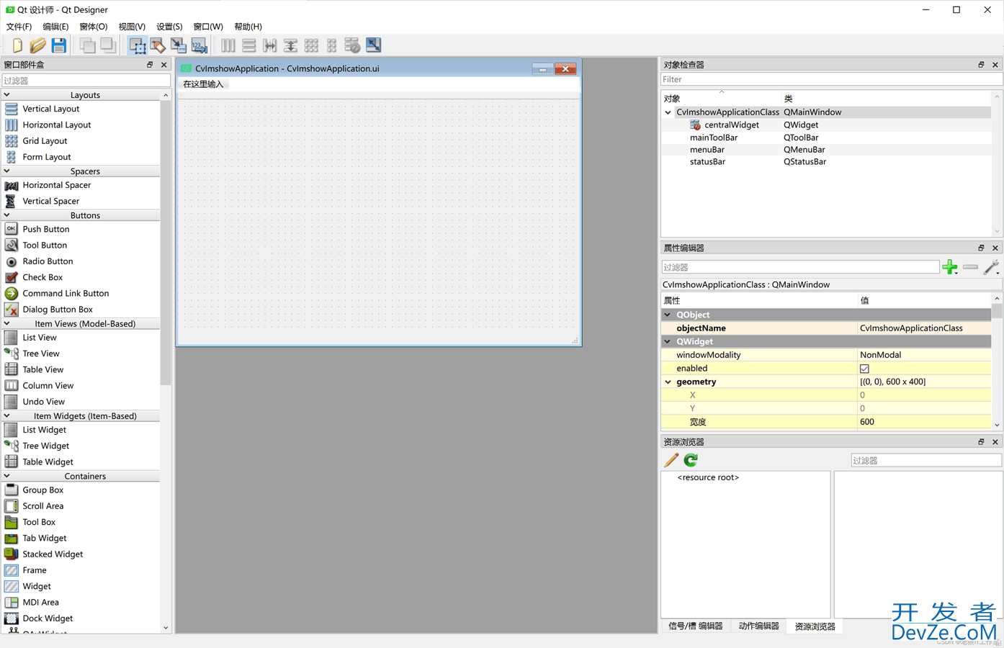The width and height of the screenshot is (1004, 648).
Task: Apply Lay Out Horizontally in Splitter icon
Action: pyautogui.click(x=269, y=45)
